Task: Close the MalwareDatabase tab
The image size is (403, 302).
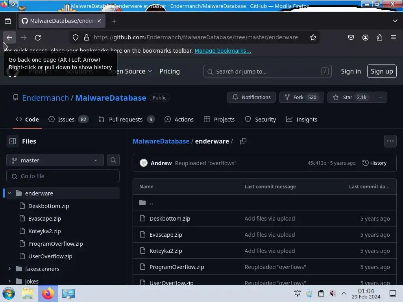Action: pos(99,21)
